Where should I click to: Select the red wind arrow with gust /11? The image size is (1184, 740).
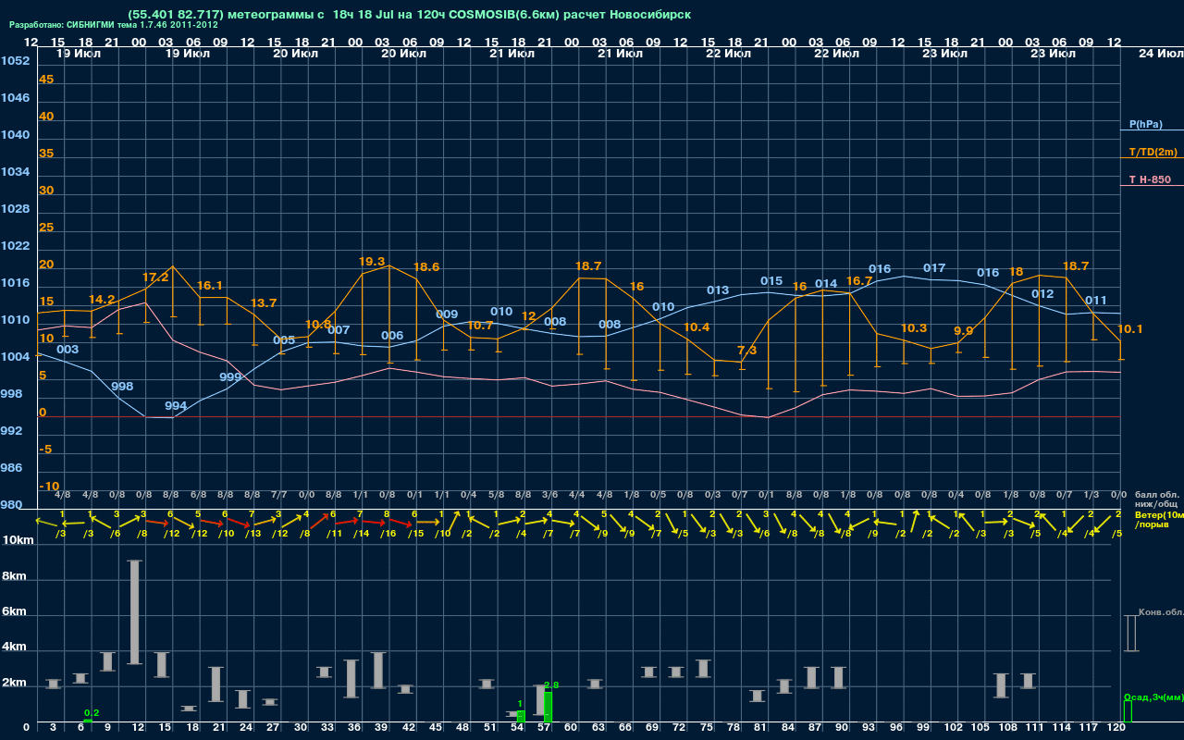click(x=320, y=522)
